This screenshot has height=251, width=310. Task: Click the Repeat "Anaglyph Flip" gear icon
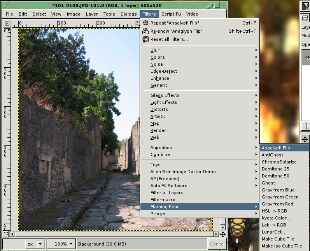tap(145, 23)
